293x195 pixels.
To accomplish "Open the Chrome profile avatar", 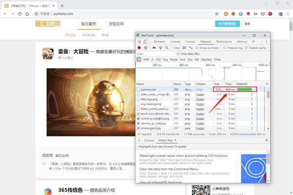I will pyautogui.click(x=280, y=14).
